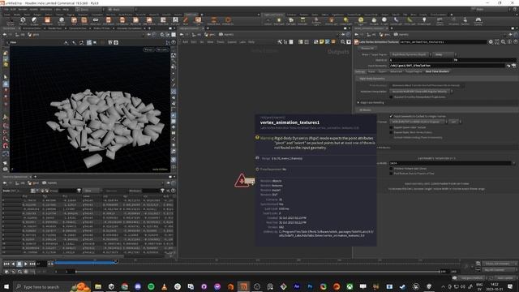The image size is (519, 292).
Task: Toggle Support Smoothly Interpolated Trajectories checkbox
Action: 391,97
